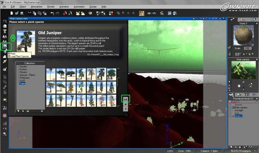The height and width of the screenshot is (153, 259).
Task: Click the pan hand icon under Main camera
Action: [x=239, y=86]
